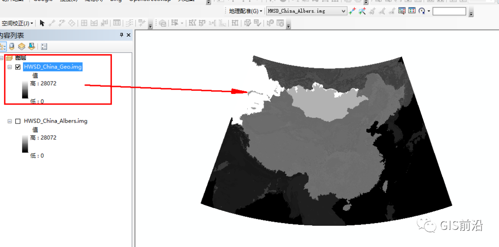The image size is (499, 247).
Task: Choose the Modify Link tool
Action: (62, 23)
